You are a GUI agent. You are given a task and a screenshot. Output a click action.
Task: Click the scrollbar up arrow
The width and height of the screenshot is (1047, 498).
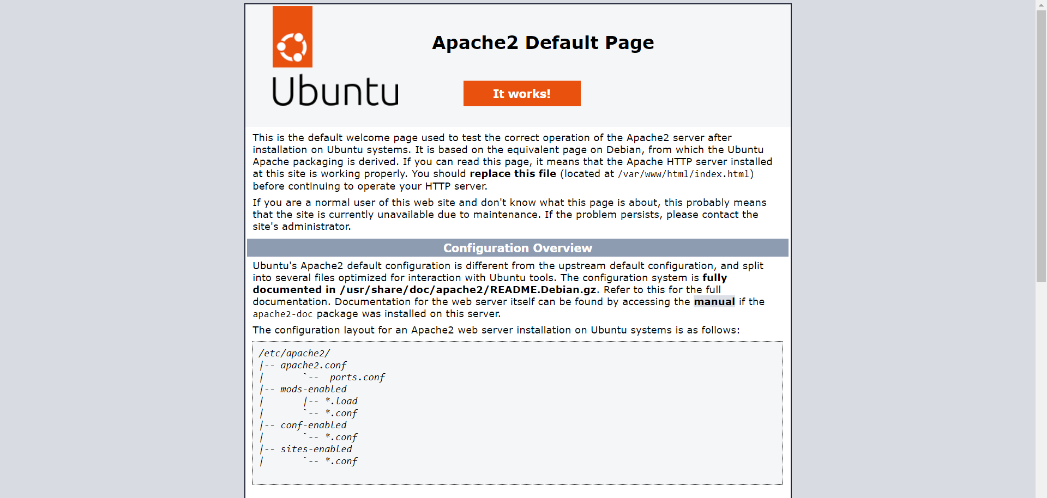tap(1040, 5)
